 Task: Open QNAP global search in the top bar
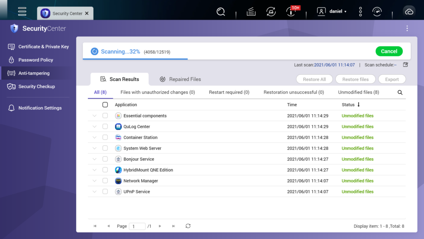pyautogui.click(x=221, y=11)
